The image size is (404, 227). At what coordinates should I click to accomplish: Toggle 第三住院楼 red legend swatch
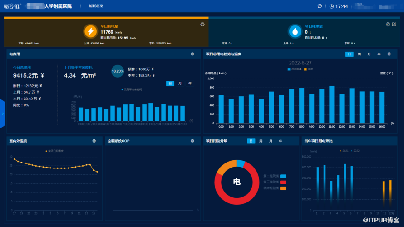tap(283, 182)
